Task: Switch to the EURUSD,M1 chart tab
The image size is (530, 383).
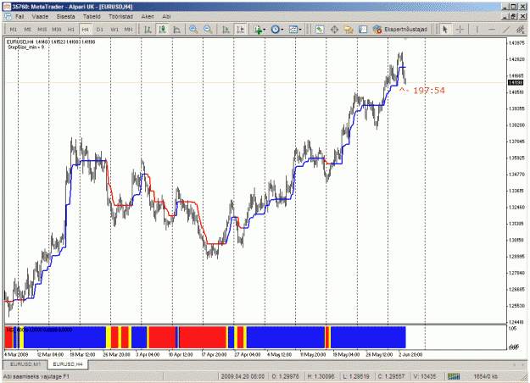Action: tap(25, 364)
